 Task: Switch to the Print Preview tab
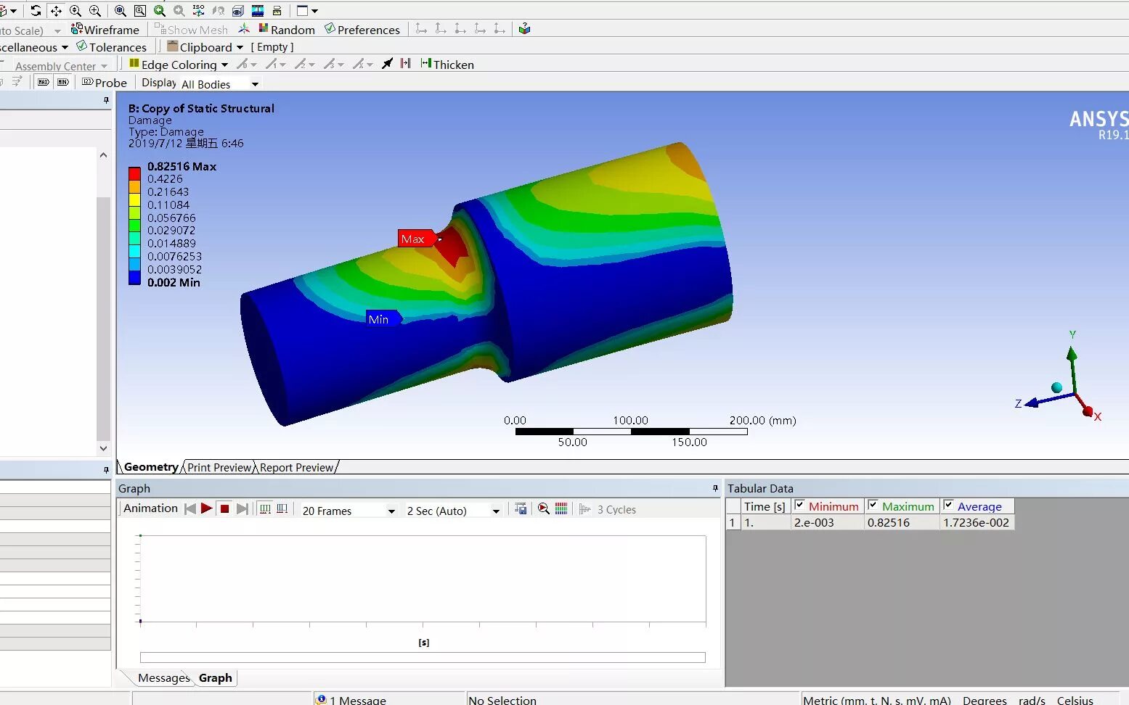pos(219,467)
